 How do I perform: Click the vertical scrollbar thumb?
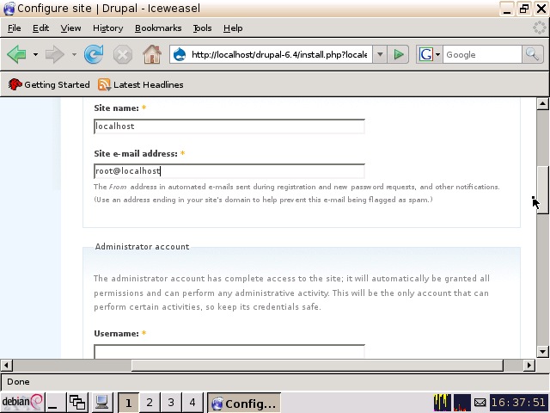point(542,190)
